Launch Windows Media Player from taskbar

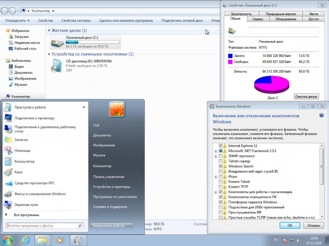60,240
